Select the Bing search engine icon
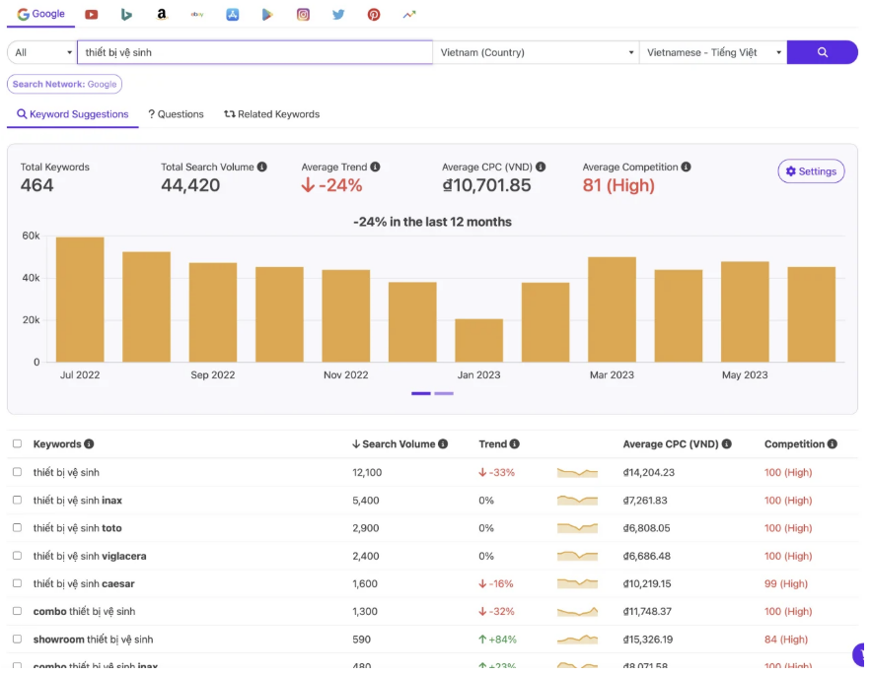 click(126, 15)
